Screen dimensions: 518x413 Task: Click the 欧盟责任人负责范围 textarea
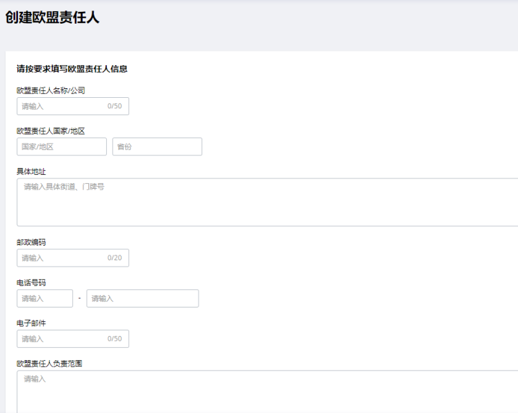pos(267,391)
